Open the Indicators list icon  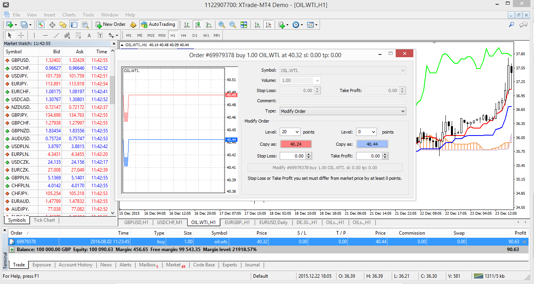tap(282, 24)
